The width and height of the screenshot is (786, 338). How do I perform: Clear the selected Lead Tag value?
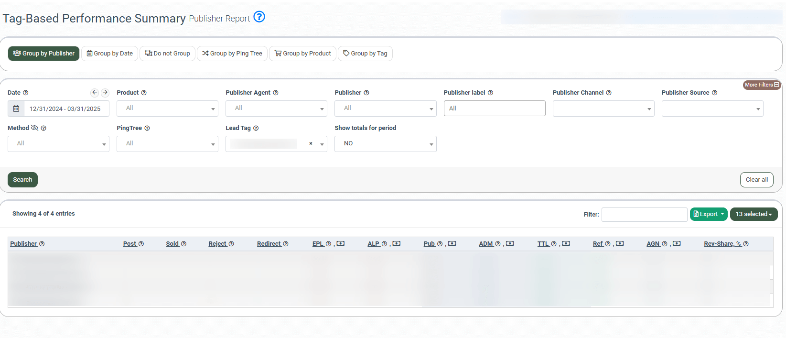click(x=311, y=143)
